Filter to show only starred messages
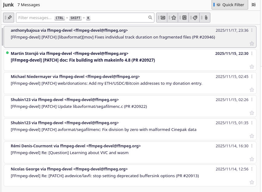 click(173, 18)
